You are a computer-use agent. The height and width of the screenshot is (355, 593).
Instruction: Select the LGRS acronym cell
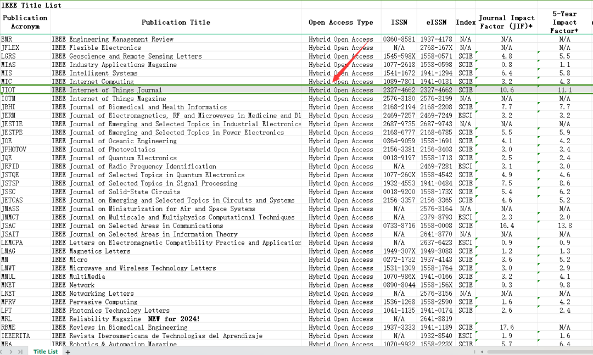[25, 56]
